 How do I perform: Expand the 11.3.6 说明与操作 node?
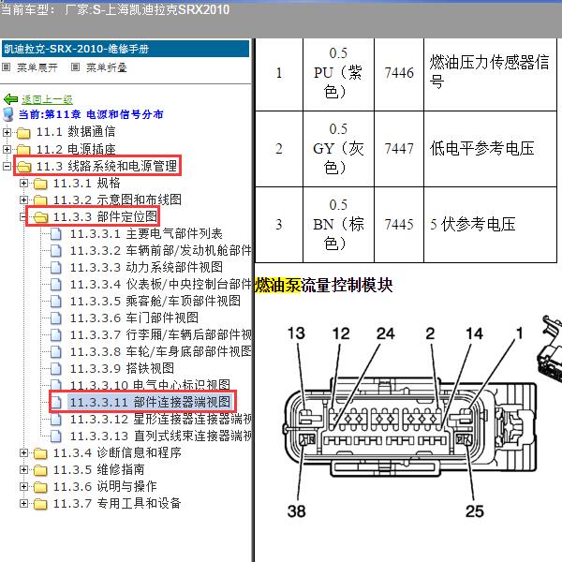[23, 486]
